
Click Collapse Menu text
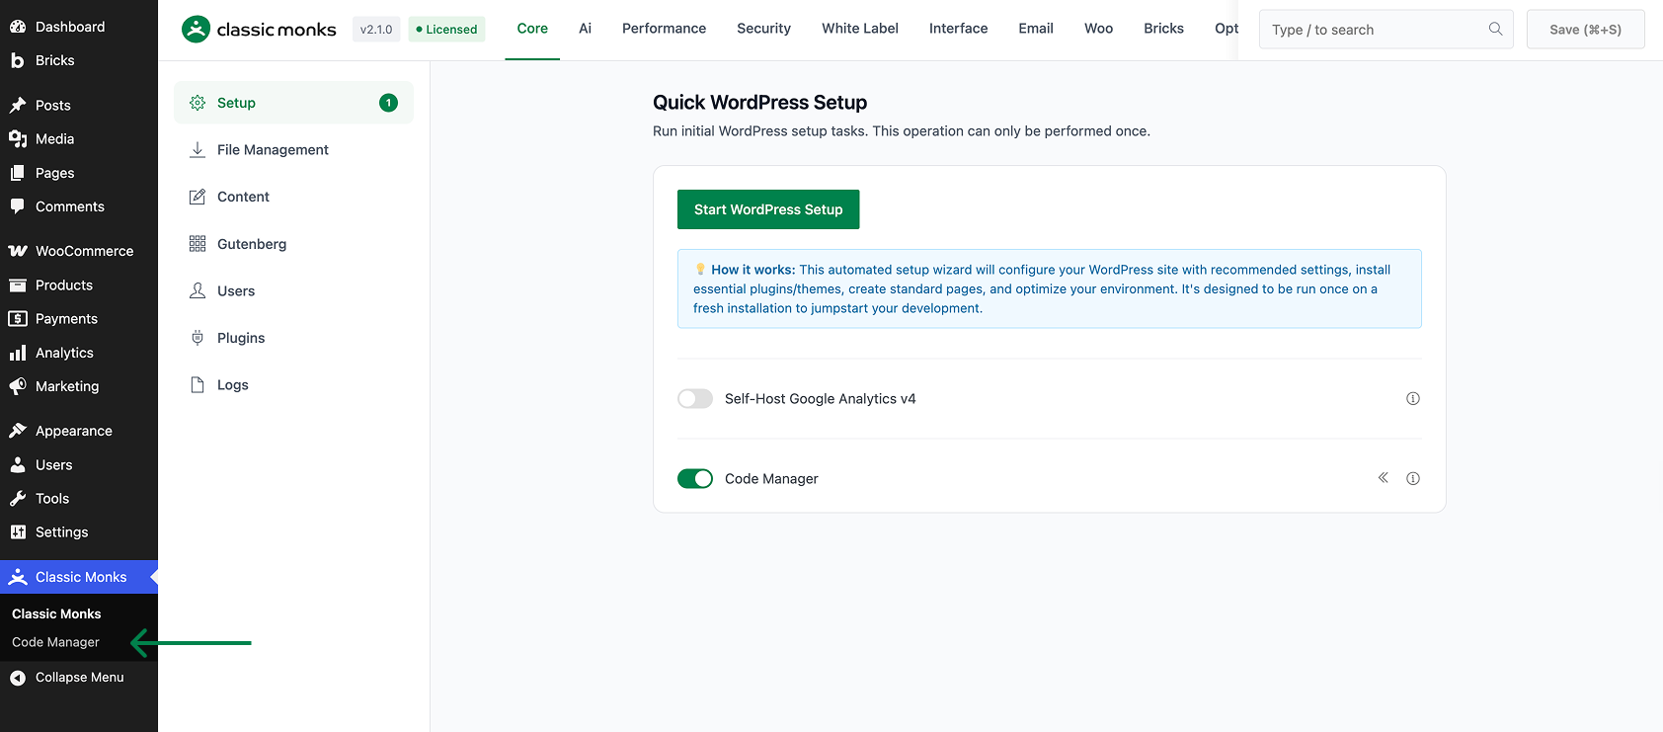(80, 678)
